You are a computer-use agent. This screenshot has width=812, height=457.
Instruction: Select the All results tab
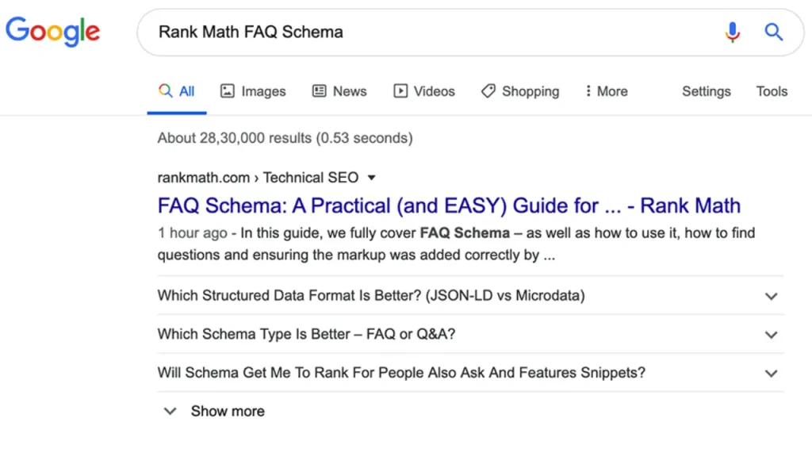click(x=176, y=90)
